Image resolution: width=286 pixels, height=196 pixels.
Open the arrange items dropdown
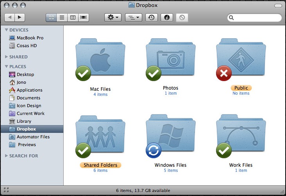[x=134, y=18]
